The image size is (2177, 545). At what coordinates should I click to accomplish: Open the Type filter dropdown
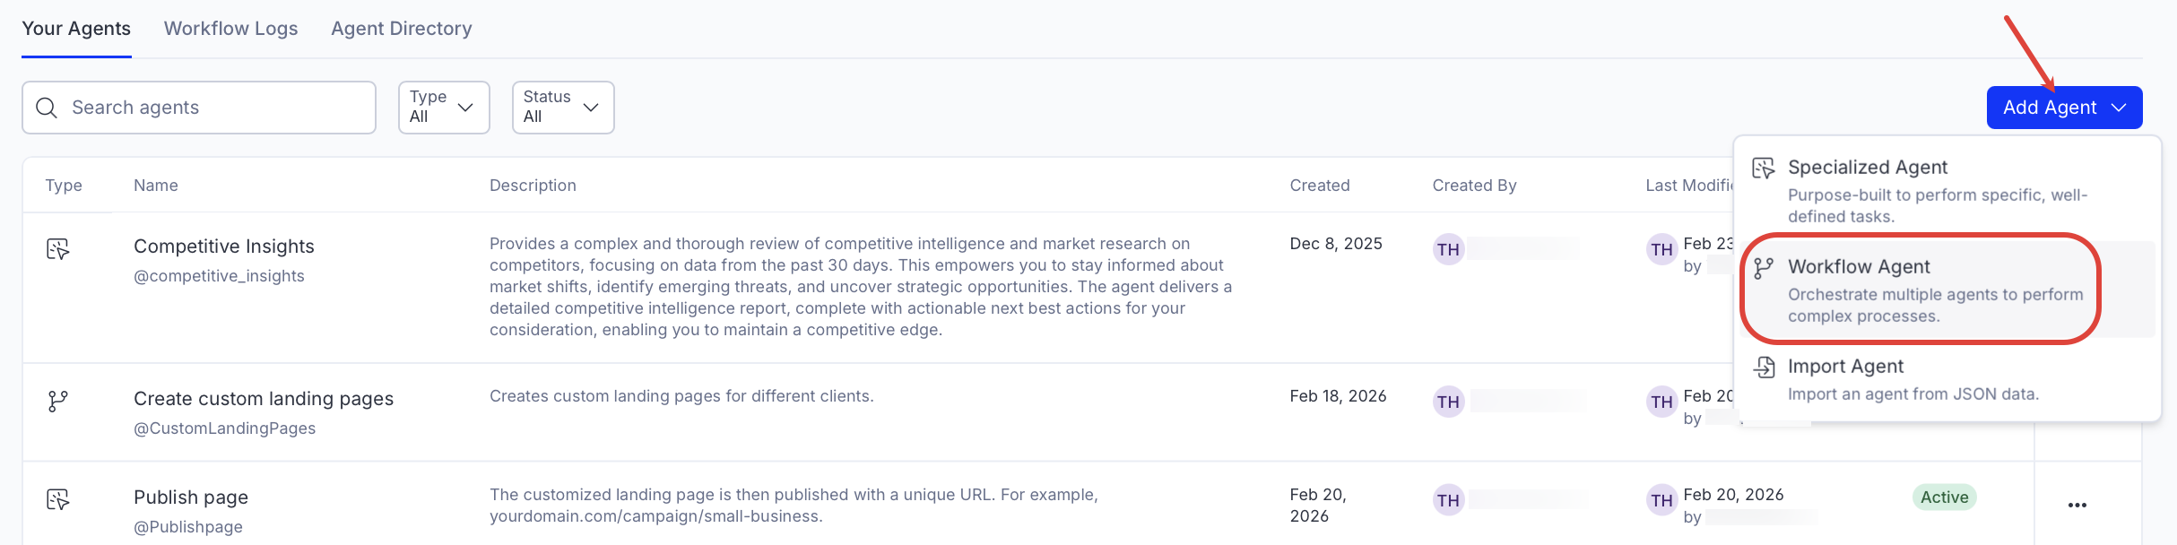click(444, 108)
